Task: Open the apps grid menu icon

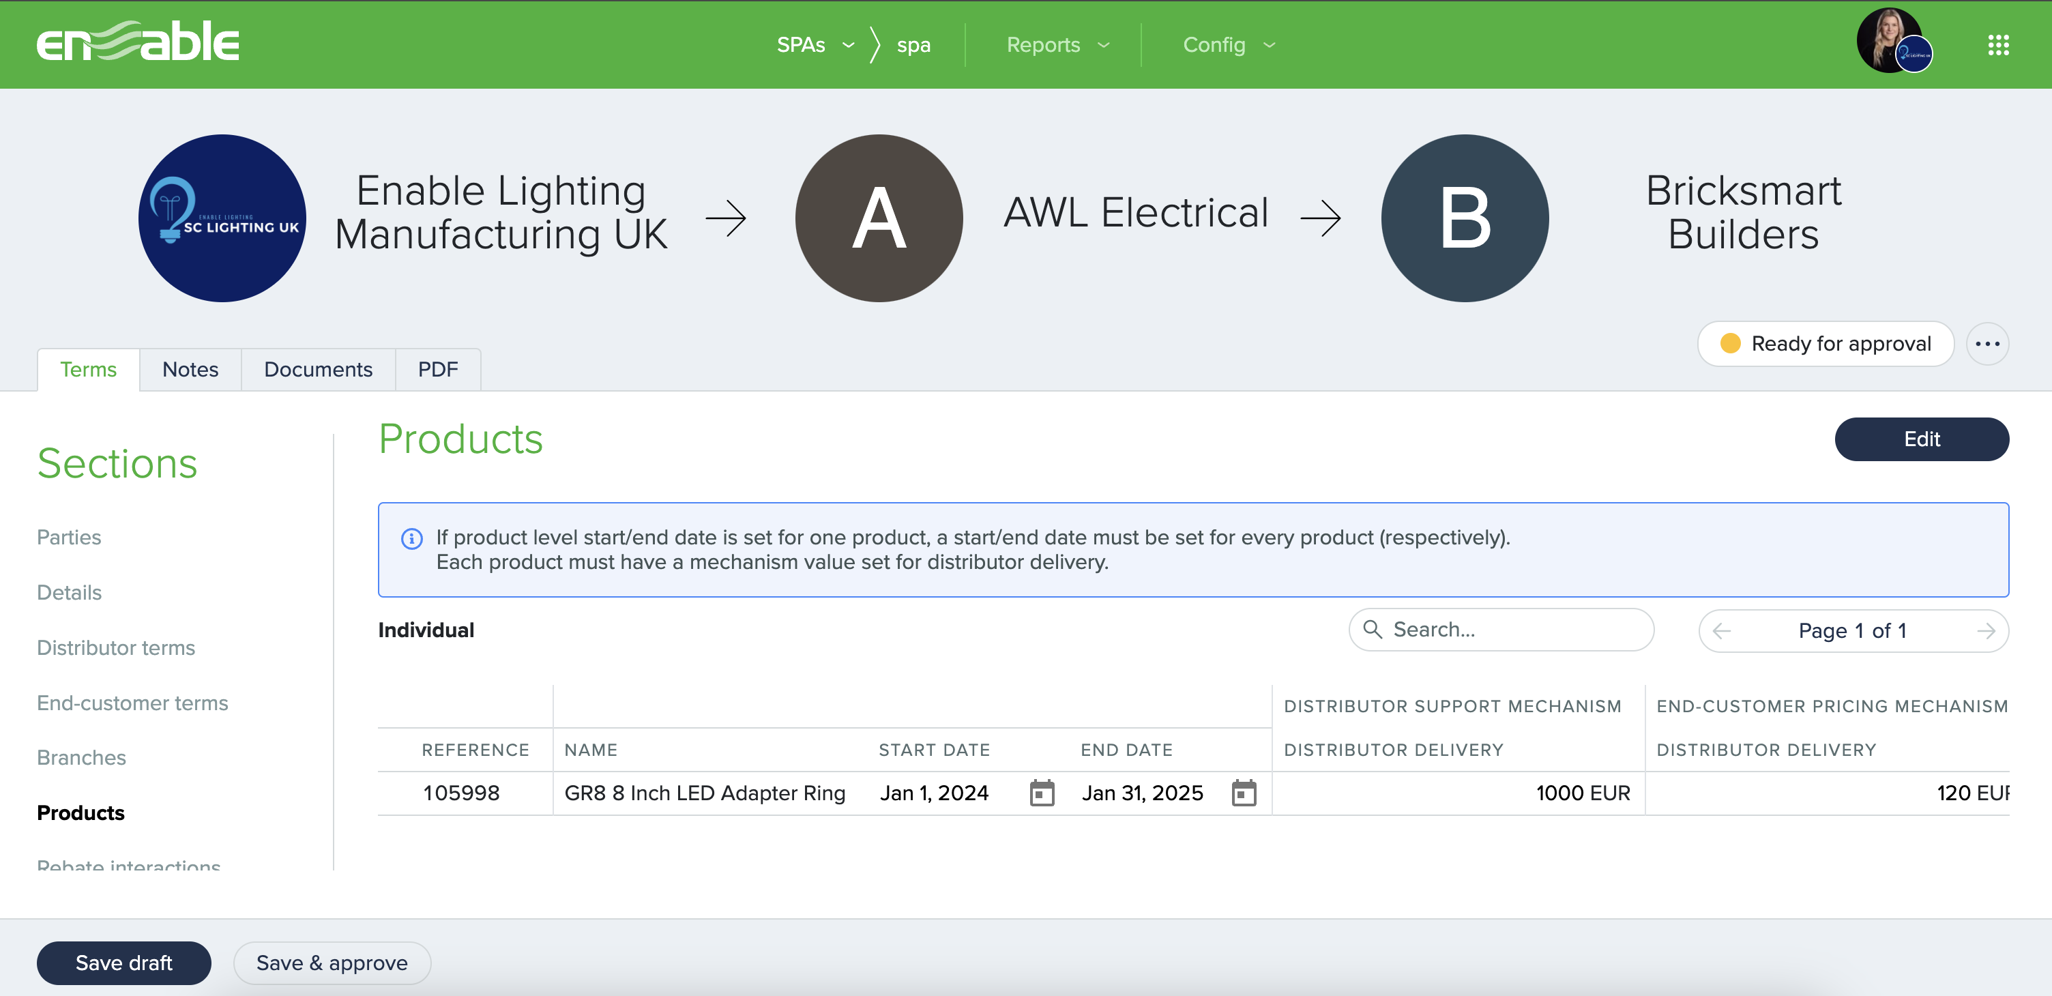Action: [1998, 44]
